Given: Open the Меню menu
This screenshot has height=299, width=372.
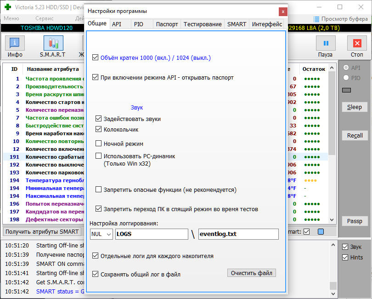Looking at the screenshot, I should point(11,18).
